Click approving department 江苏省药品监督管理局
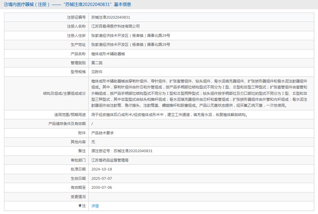This screenshot has height=214, width=318. point(110,160)
